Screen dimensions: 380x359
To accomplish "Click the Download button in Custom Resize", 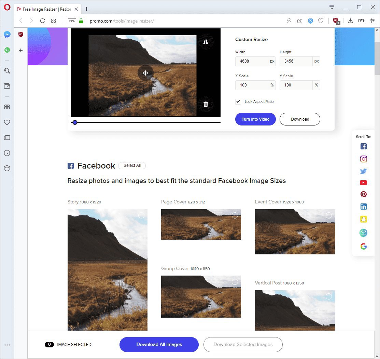I will [300, 119].
